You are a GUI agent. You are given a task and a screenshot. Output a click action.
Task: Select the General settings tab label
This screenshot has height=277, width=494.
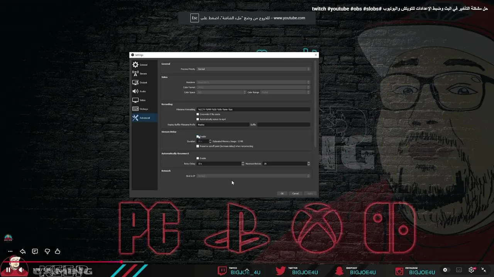pos(144,65)
